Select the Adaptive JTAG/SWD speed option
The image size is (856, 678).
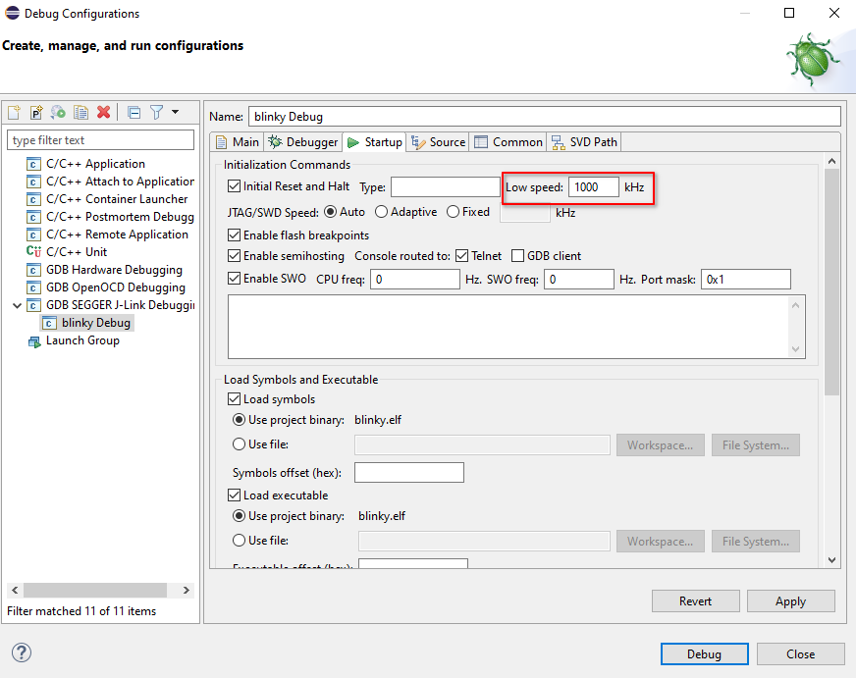click(382, 212)
